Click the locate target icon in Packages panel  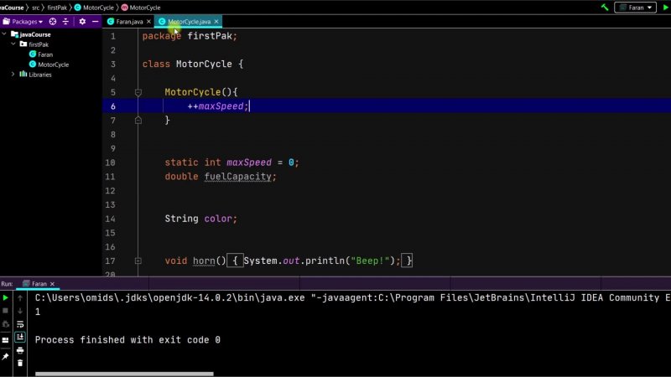(53, 21)
